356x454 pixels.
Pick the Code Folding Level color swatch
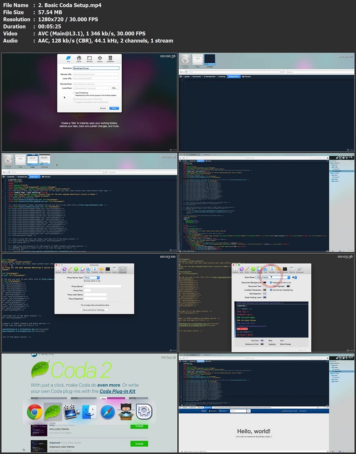tap(264, 297)
